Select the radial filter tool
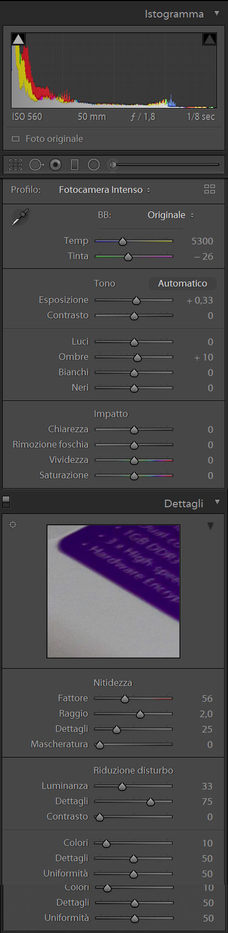This screenshot has width=228, height=933. pyautogui.click(x=94, y=164)
